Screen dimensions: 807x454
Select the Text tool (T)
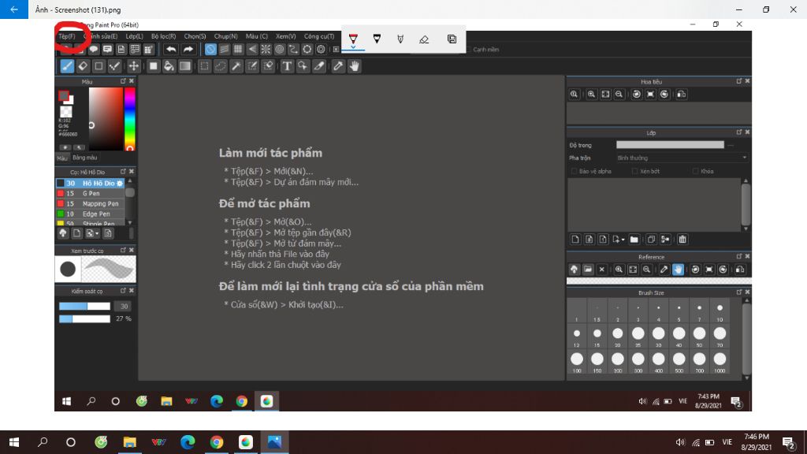pyautogui.click(x=287, y=66)
